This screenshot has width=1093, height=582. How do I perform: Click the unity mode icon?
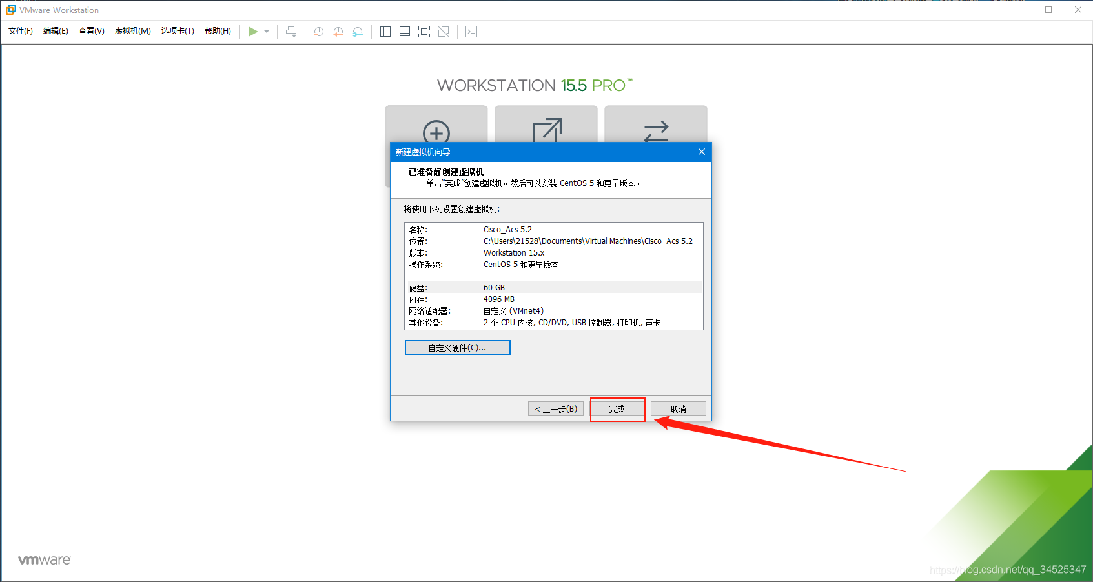[444, 32]
